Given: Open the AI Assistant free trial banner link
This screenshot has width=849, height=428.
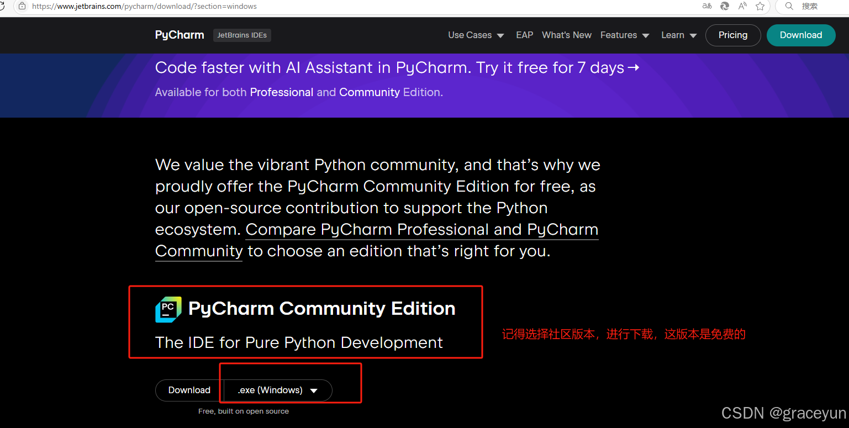Looking at the screenshot, I should click(397, 68).
